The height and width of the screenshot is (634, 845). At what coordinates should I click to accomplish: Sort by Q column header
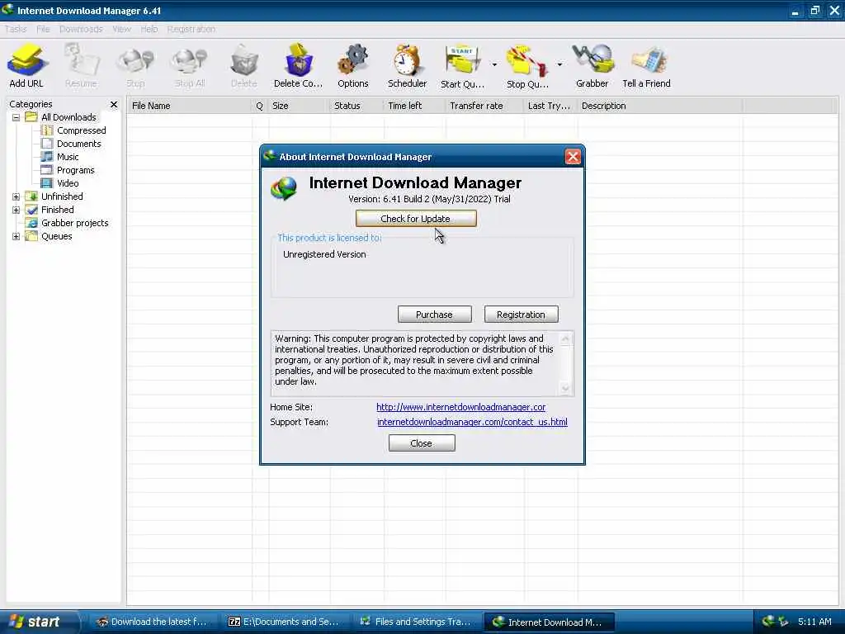coord(260,106)
